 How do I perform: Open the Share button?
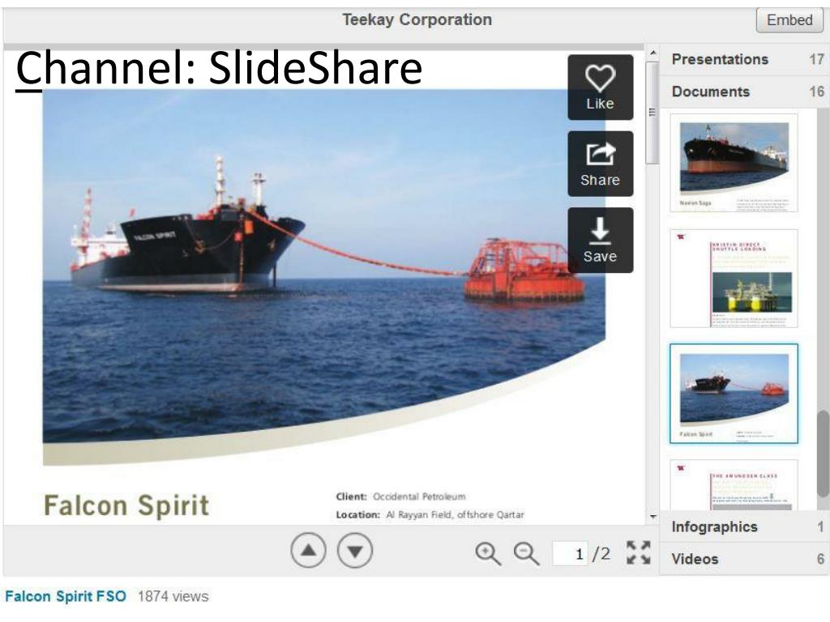(x=601, y=164)
